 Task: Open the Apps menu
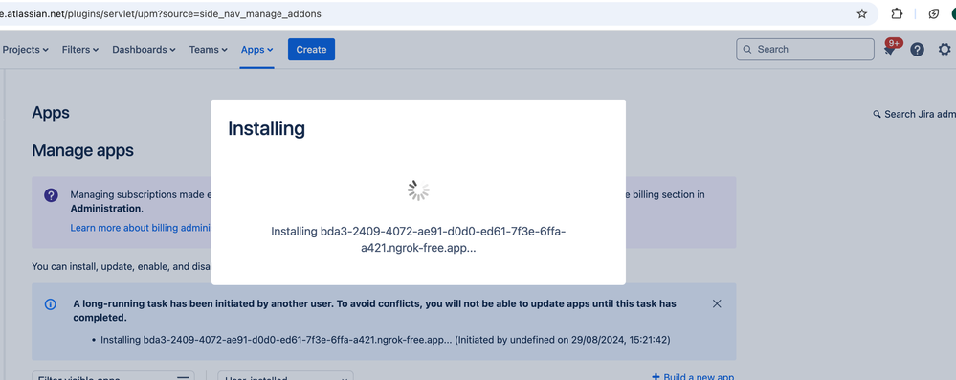coord(256,50)
